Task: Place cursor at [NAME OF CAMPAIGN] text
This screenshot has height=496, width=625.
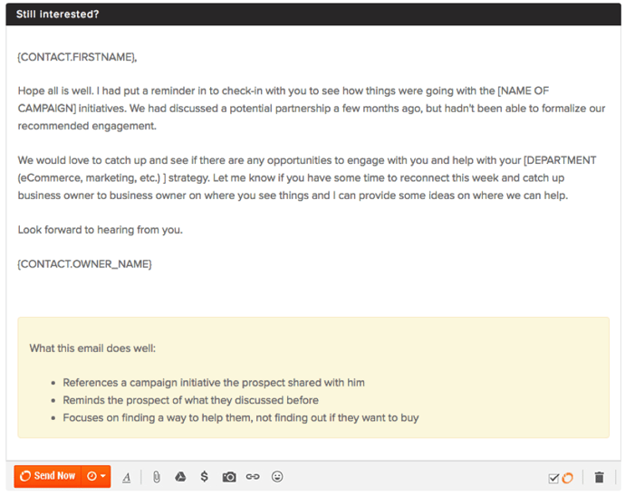Action: (x=536, y=91)
